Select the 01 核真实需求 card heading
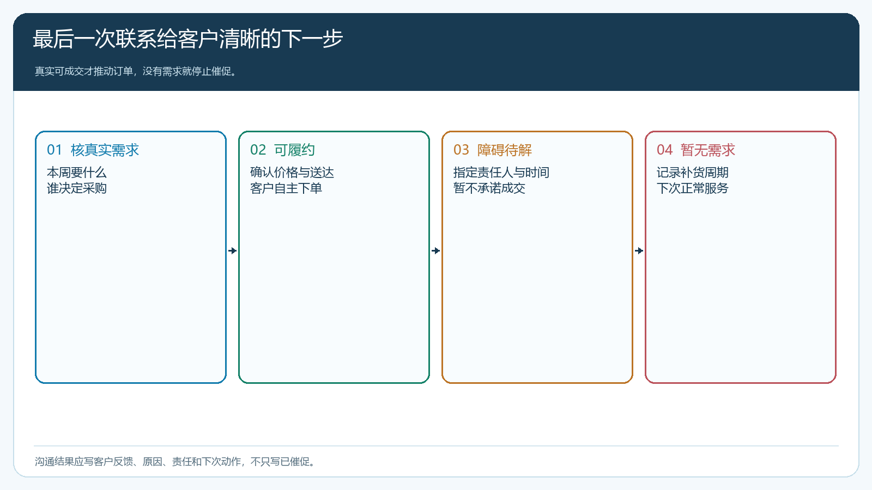 [x=93, y=150]
